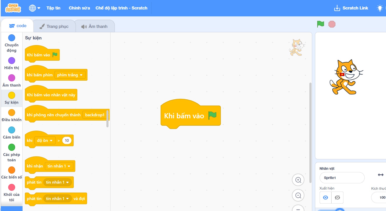Select the Sự kiện block category
Screen dimensions: 386x211
click(12, 98)
